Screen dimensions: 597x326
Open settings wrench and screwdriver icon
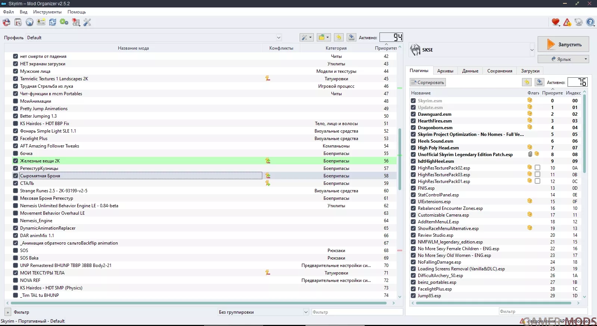tap(87, 22)
